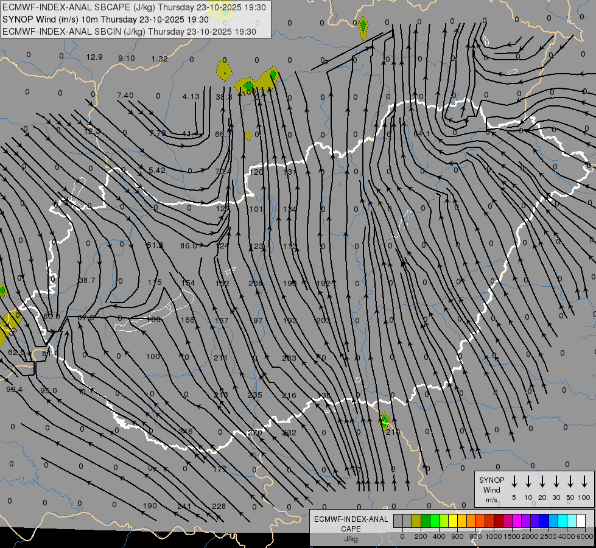Screen dimensions: 596x548
Task: Click the CAPE value 228 on the map
Action: pos(219,506)
